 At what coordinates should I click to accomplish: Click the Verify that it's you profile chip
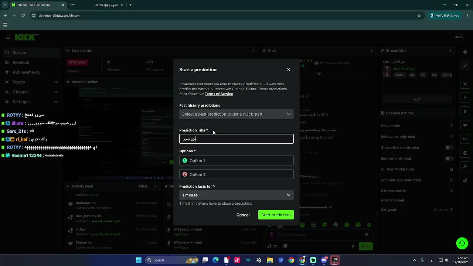(x=445, y=16)
